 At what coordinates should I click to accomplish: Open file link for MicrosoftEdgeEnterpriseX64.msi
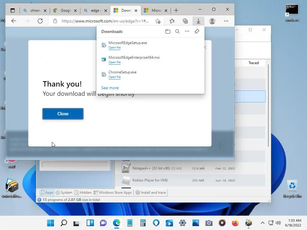pyautogui.click(x=115, y=62)
